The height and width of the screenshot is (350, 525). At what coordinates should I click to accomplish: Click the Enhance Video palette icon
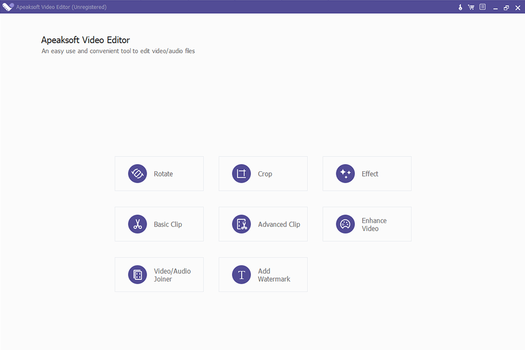pos(345,224)
